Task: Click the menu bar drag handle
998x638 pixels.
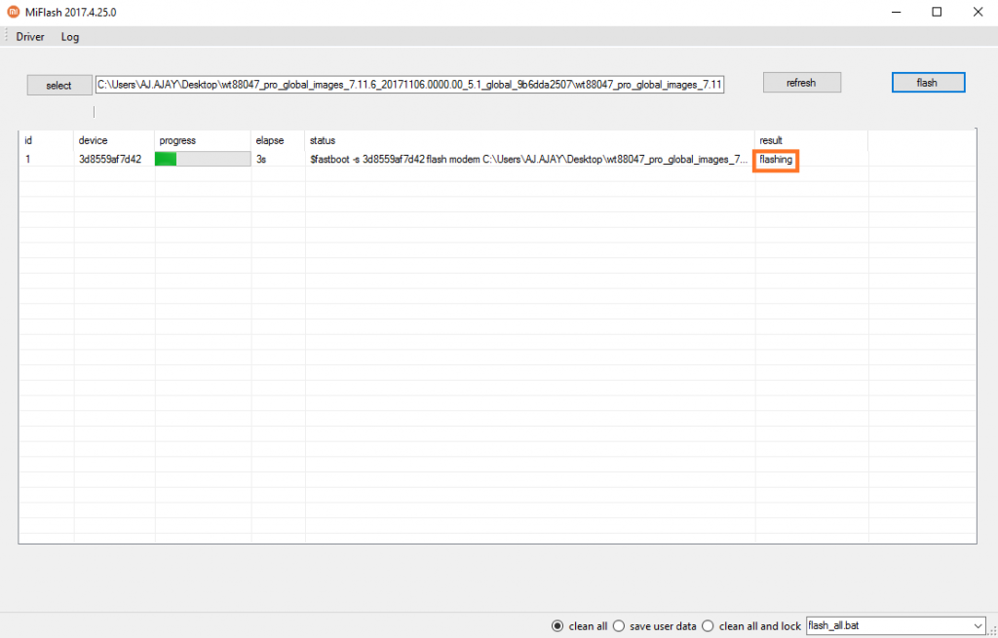Action: tap(7, 36)
